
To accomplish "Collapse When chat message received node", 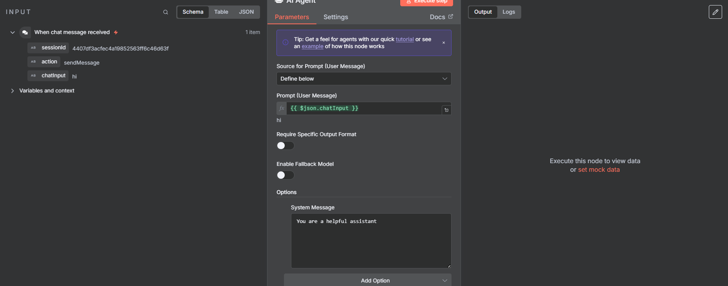I will (13, 32).
